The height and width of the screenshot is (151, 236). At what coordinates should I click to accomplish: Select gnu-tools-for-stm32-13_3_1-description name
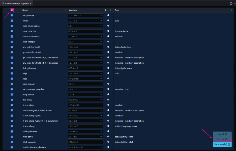(40, 58)
